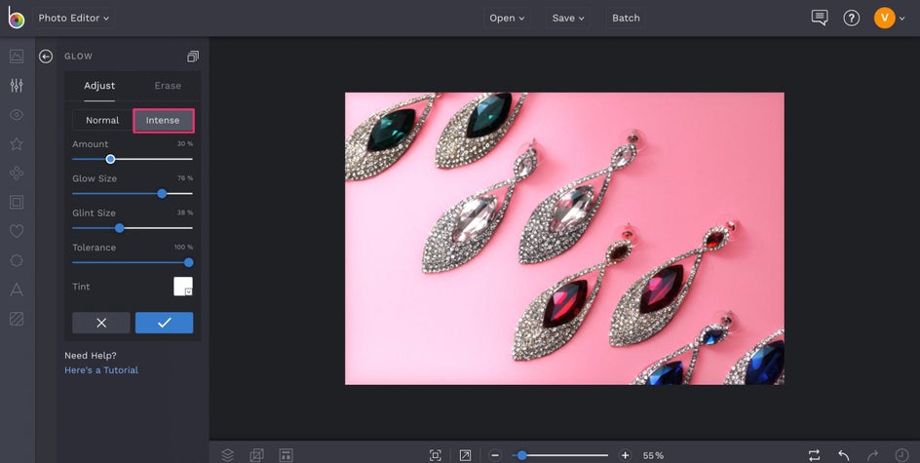920x463 pixels.
Task: Click the bottom bar layout grid icon
Action: pos(286,455)
